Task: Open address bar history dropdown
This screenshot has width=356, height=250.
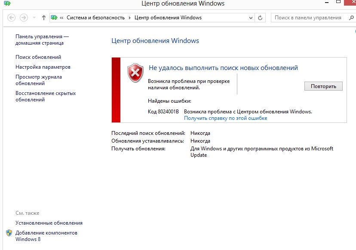Action: point(251,18)
